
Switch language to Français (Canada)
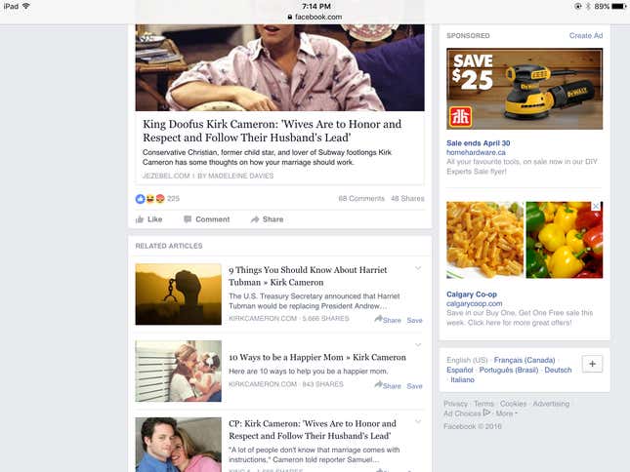point(525,360)
